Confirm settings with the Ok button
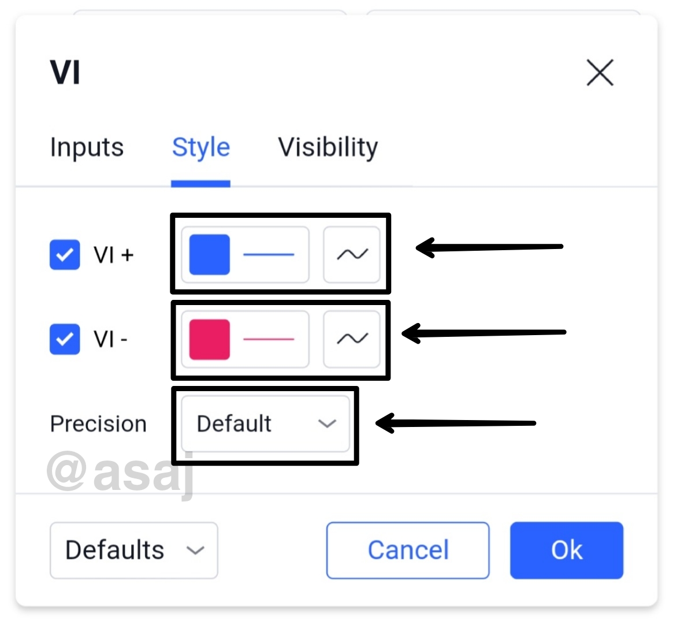673x624 pixels. tap(566, 550)
